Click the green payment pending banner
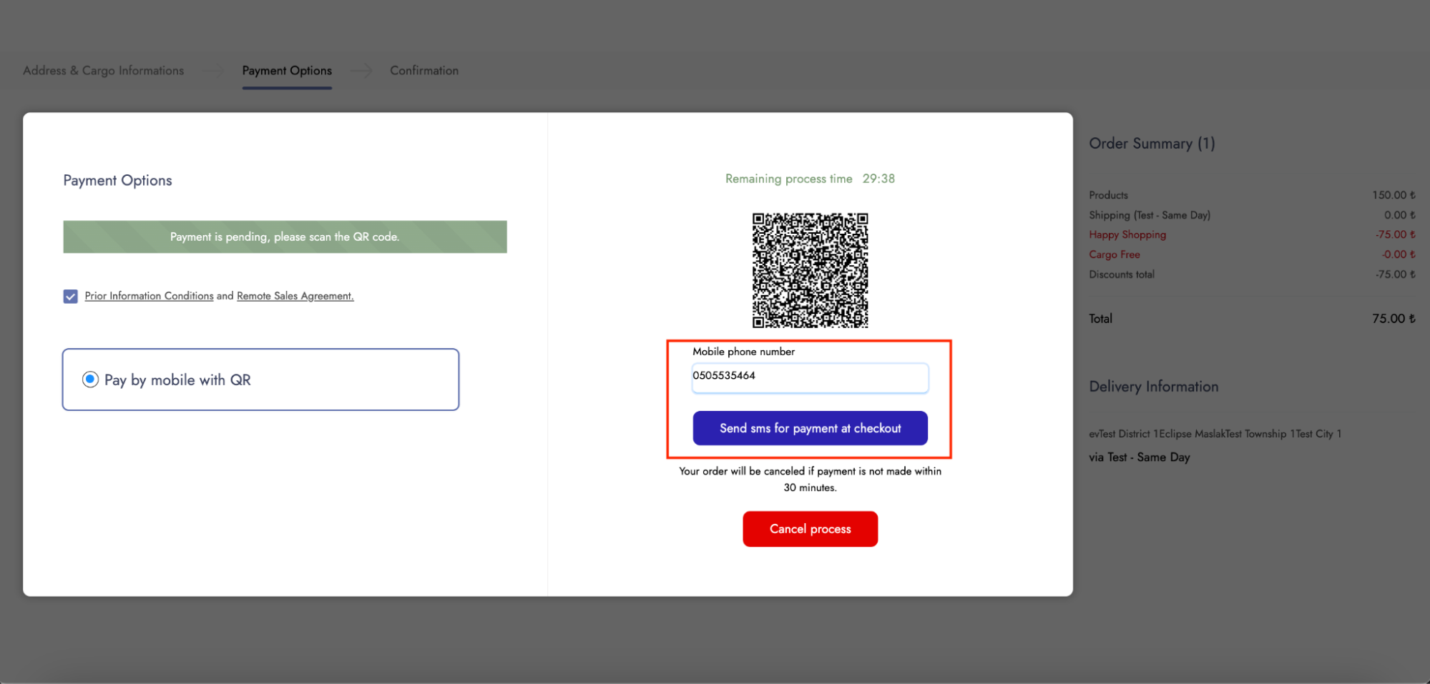The height and width of the screenshot is (684, 1430). point(285,237)
